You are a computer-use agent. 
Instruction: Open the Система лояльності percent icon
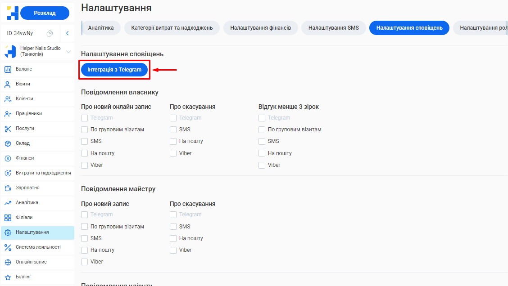click(x=8, y=247)
